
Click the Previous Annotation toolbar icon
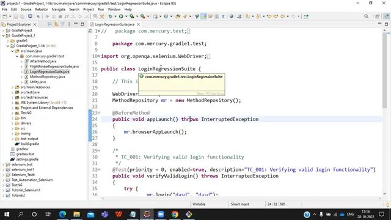click(x=258, y=16)
